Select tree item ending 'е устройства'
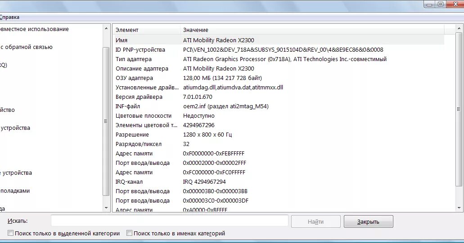Screen dimensions: 464x243 [x=16, y=173]
